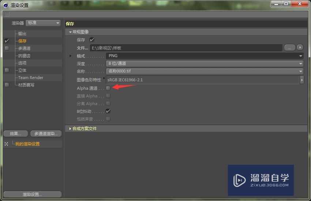Select 我的渲染设置 preset entry
The width and height of the screenshot is (311, 201).
(27, 144)
